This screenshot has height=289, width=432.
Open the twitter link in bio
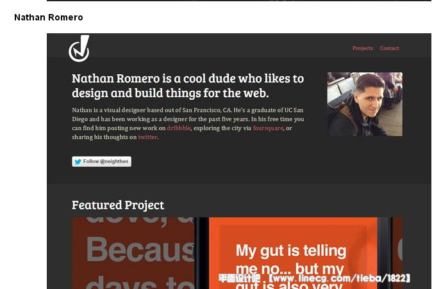tap(147, 137)
